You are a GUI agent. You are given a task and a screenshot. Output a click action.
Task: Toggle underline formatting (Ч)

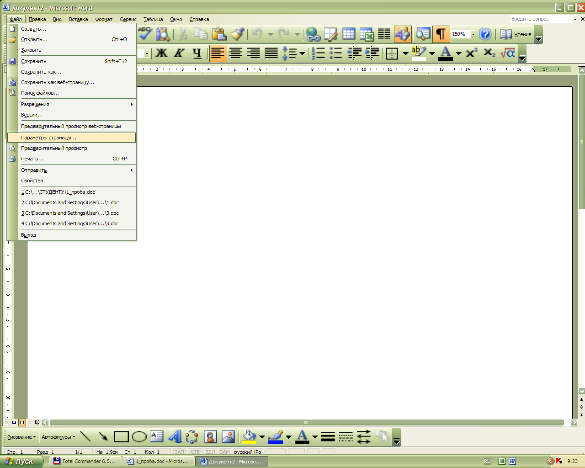pos(197,53)
